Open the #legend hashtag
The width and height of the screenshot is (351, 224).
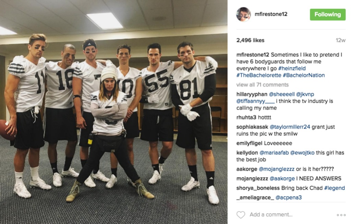[335, 188]
